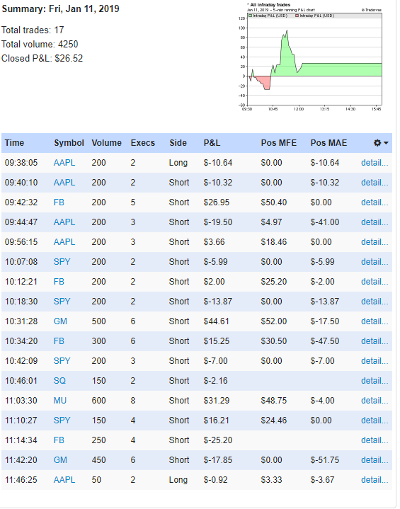Open detail link for 11:14:34 trade
The image size is (400, 509).
pos(375,440)
